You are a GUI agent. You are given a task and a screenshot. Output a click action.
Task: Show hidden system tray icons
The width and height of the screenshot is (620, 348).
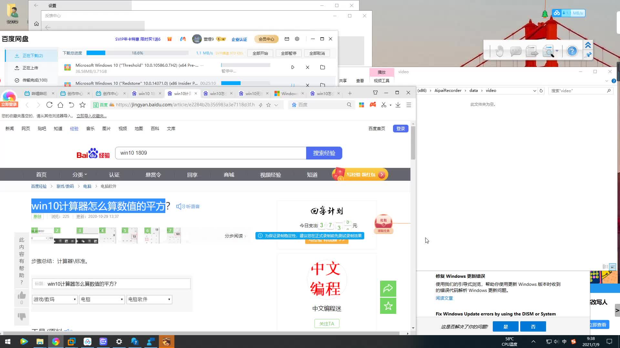[x=533, y=342]
